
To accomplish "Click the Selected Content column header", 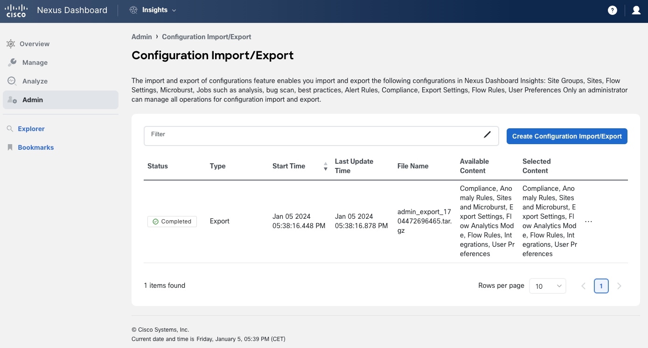I will 537,166.
